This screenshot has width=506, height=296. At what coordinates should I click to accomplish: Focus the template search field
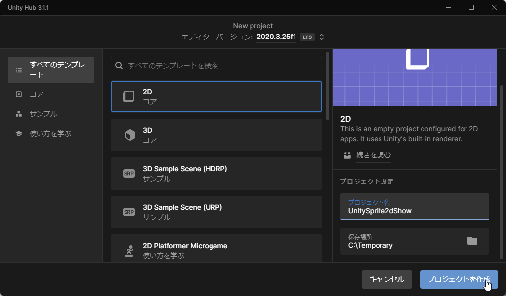(x=216, y=66)
